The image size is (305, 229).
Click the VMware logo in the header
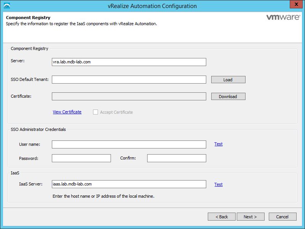[282, 18]
